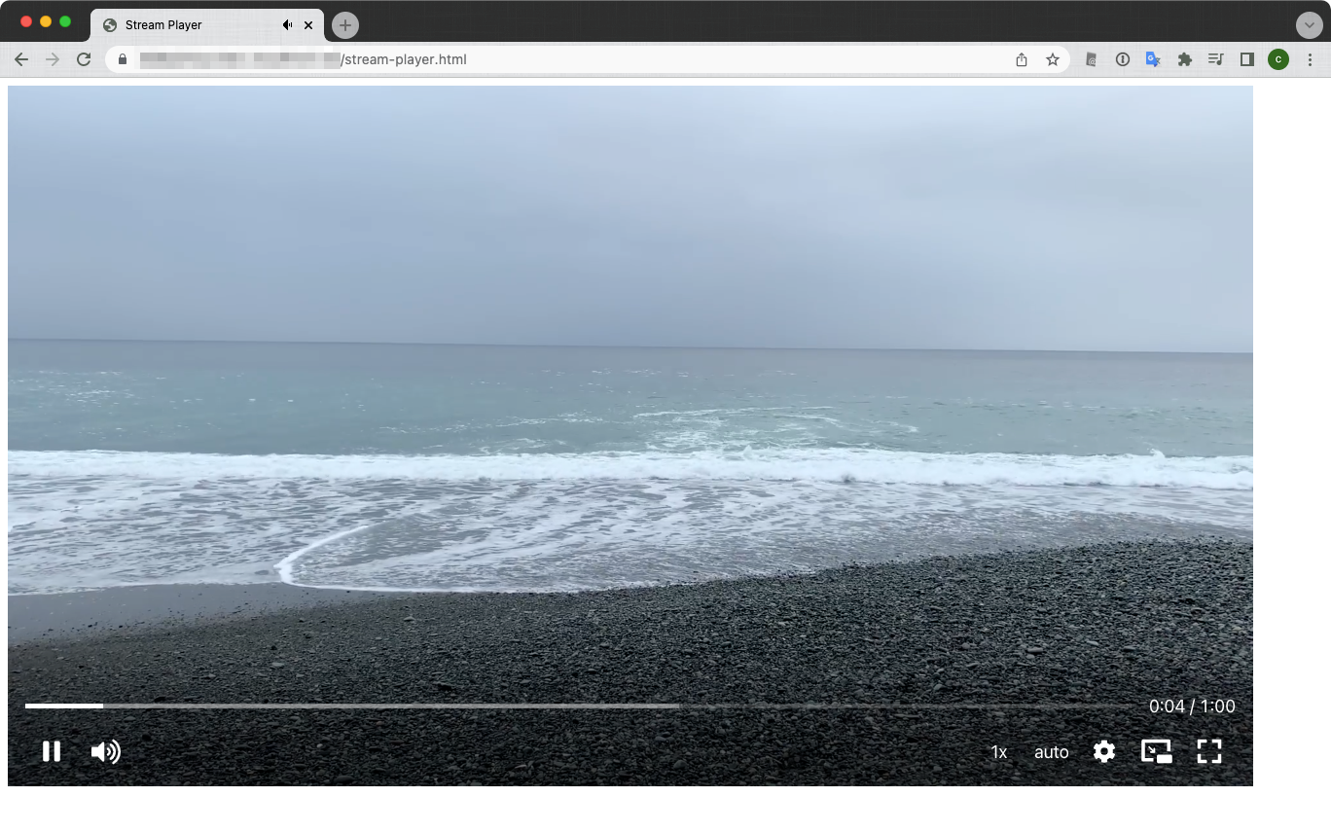The image size is (1331, 833).
Task: Mute the video volume
Action: click(105, 751)
